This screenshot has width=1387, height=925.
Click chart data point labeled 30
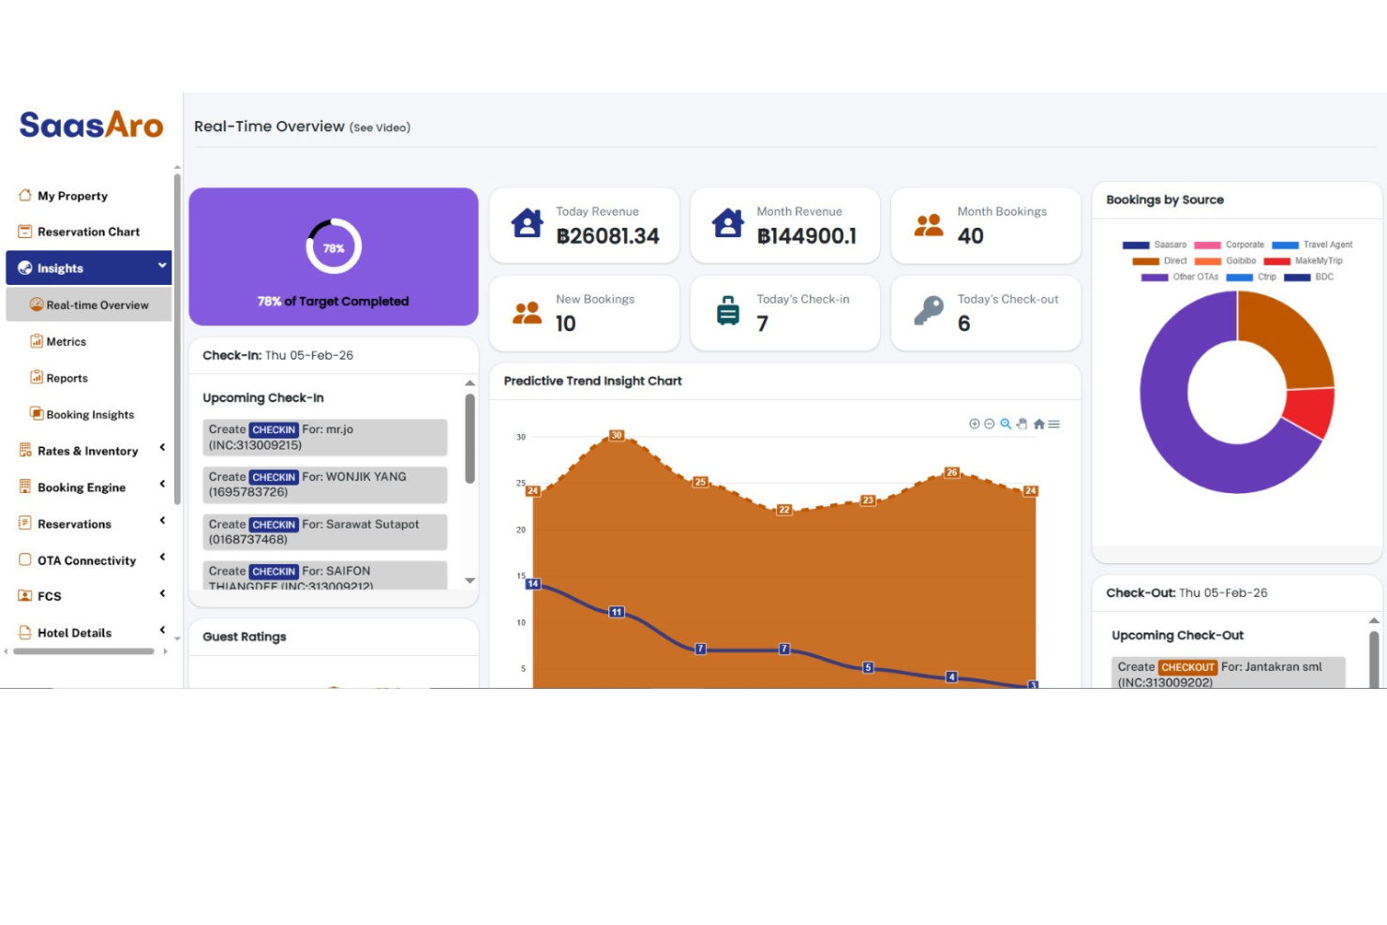point(617,435)
